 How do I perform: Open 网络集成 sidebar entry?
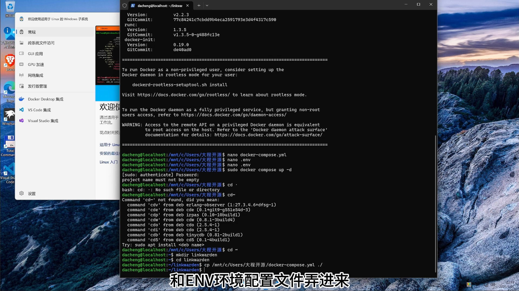55,75
